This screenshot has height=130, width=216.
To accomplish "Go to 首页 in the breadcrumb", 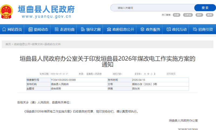I will [8, 44].
